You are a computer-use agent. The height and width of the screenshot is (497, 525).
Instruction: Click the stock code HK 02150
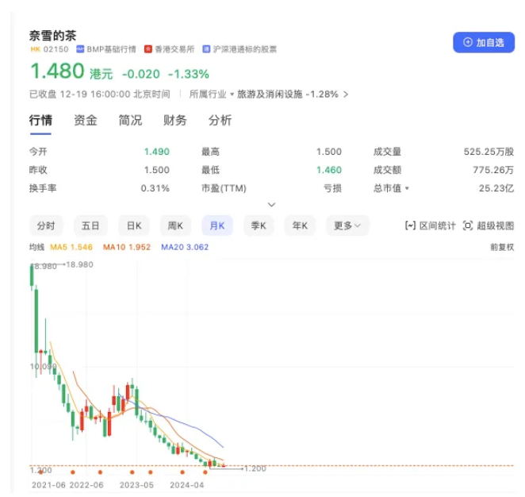coord(49,49)
